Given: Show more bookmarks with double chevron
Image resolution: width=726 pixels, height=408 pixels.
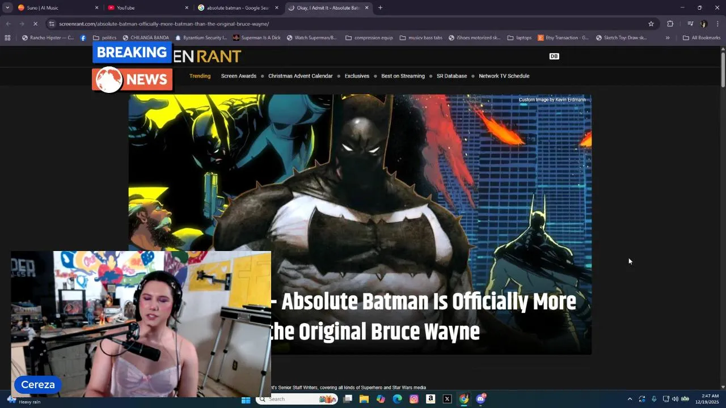Looking at the screenshot, I should (x=668, y=38).
